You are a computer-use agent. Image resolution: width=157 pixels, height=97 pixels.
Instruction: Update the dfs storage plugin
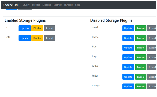[25, 38]
